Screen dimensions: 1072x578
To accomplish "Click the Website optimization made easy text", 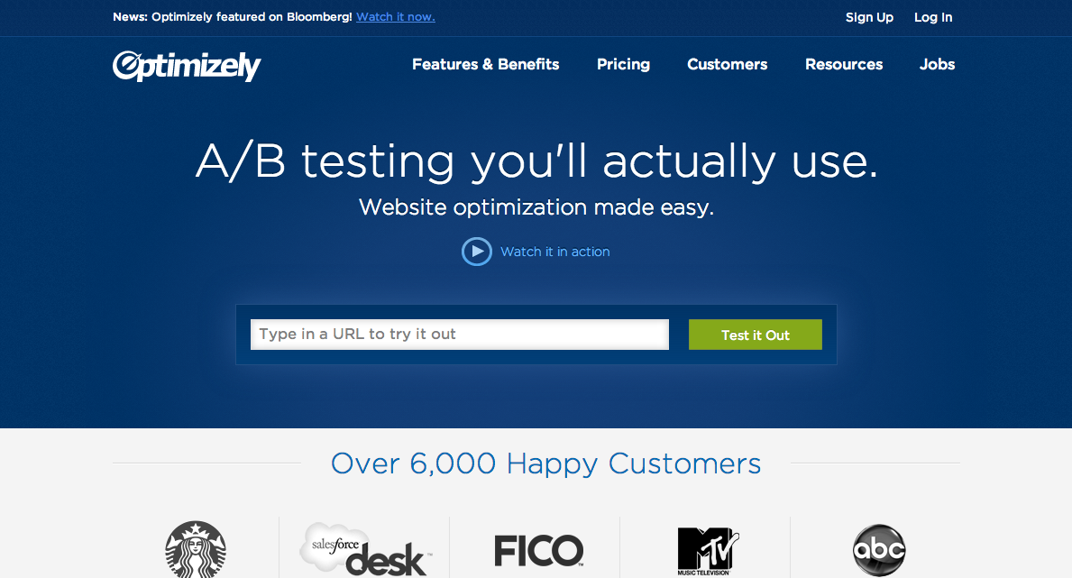I will (536, 207).
